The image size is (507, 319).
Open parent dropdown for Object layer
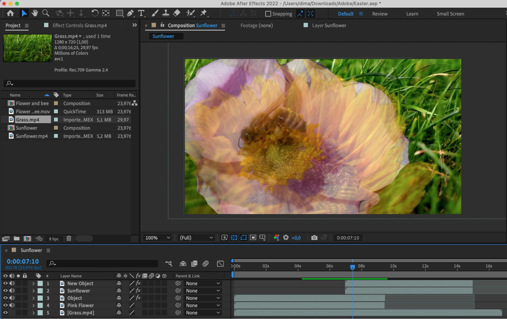203,298
